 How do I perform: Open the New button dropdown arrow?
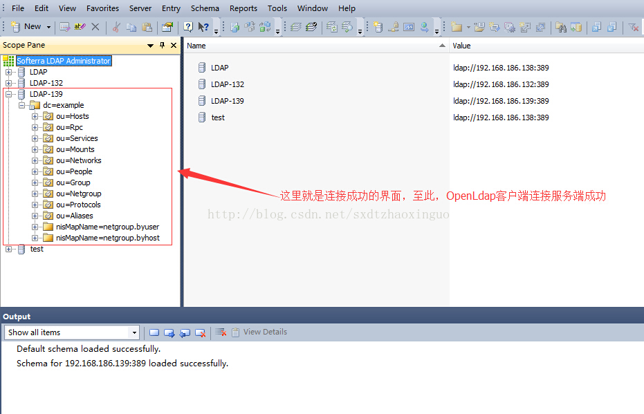tap(48, 27)
